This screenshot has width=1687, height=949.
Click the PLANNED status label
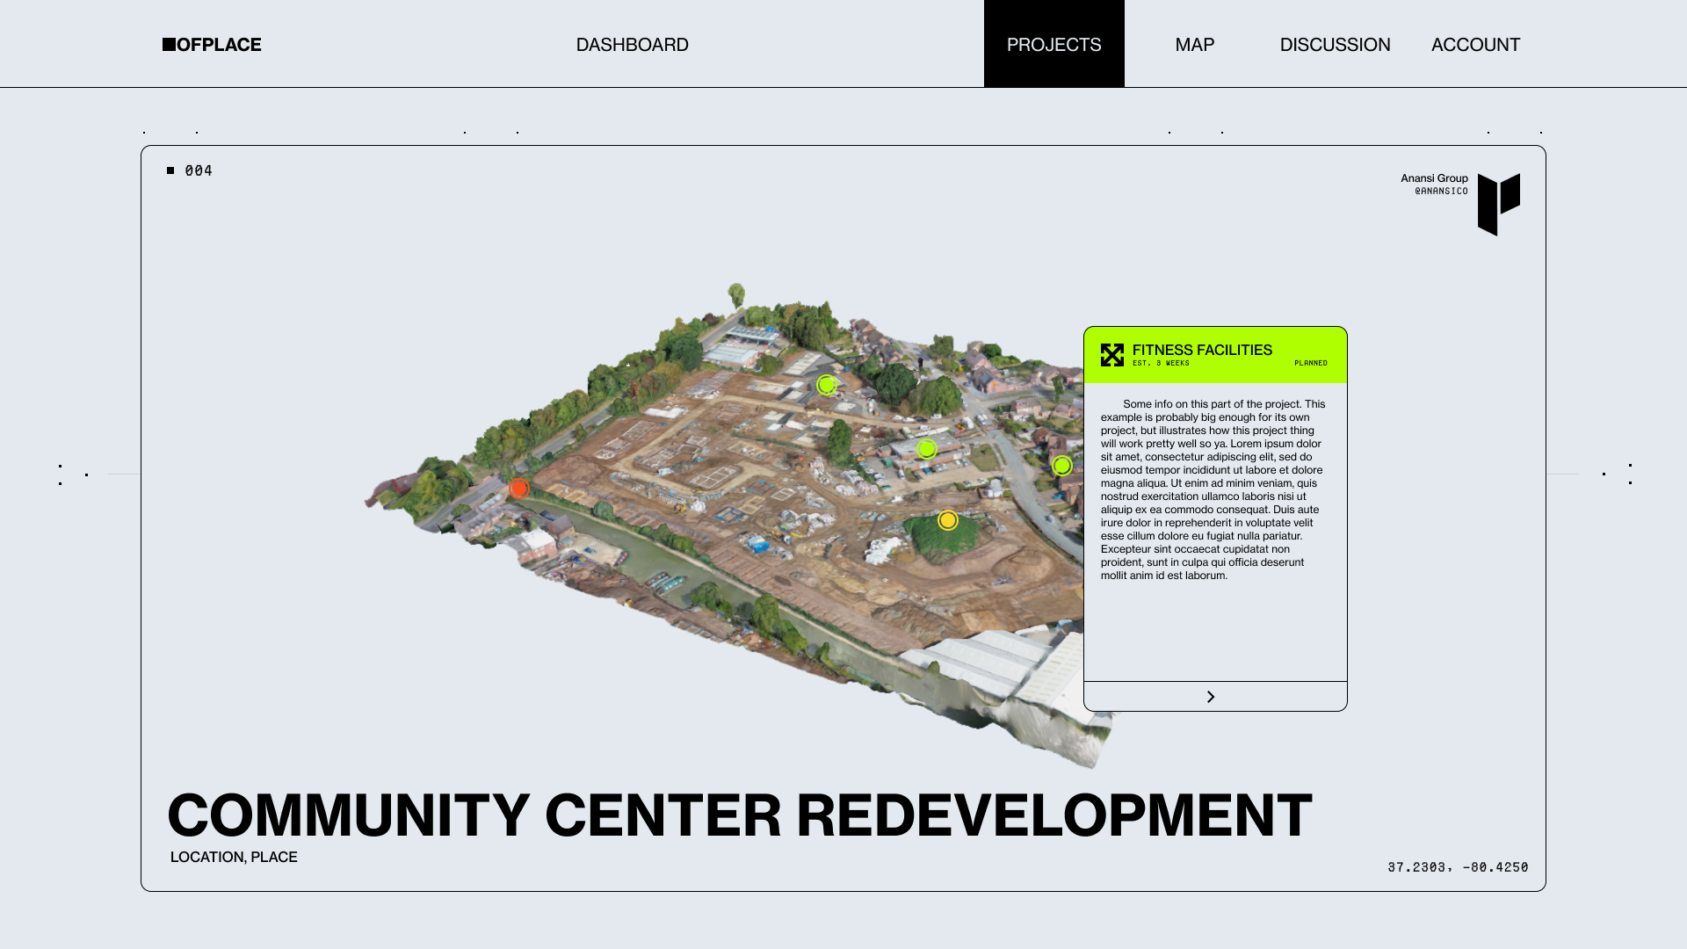pos(1310,363)
